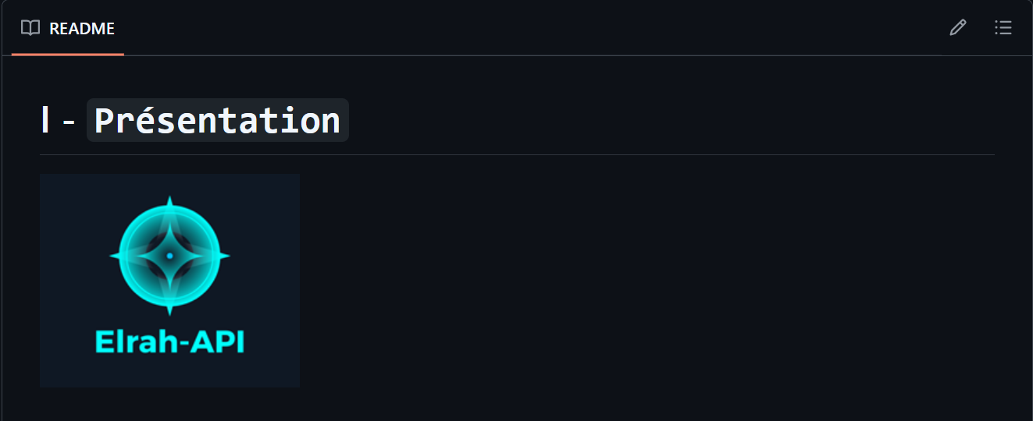This screenshot has width=1033, height=421.
Task: Click the "API" letters in the logo
Action: 219,342
